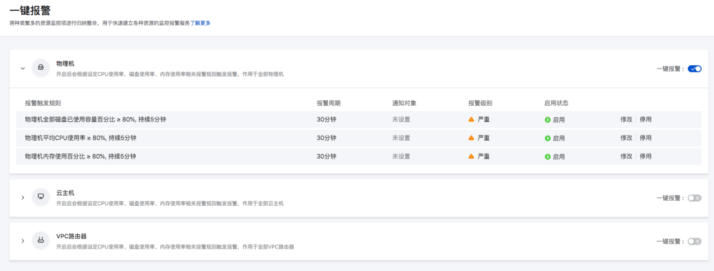Collapse the 物理机 section chevron
Viewport: 714px width, 271px height.
[x=23, y=69]
